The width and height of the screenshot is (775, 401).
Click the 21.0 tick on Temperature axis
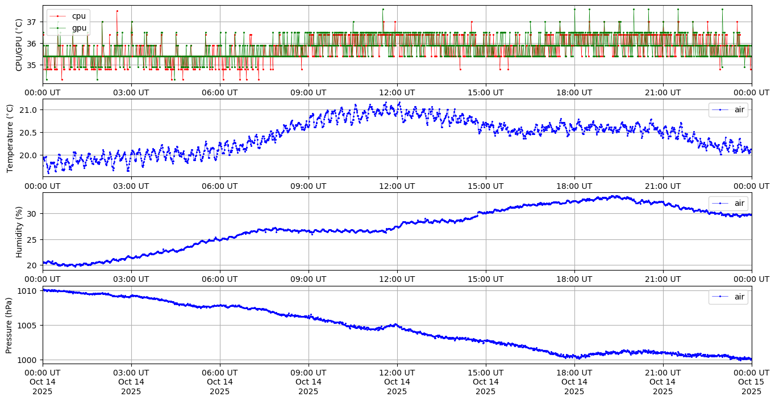click(x=30, y=109)
